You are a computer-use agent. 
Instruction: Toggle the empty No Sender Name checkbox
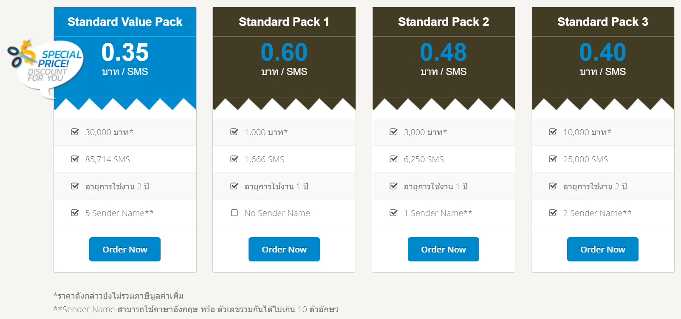tap(234, 213)
